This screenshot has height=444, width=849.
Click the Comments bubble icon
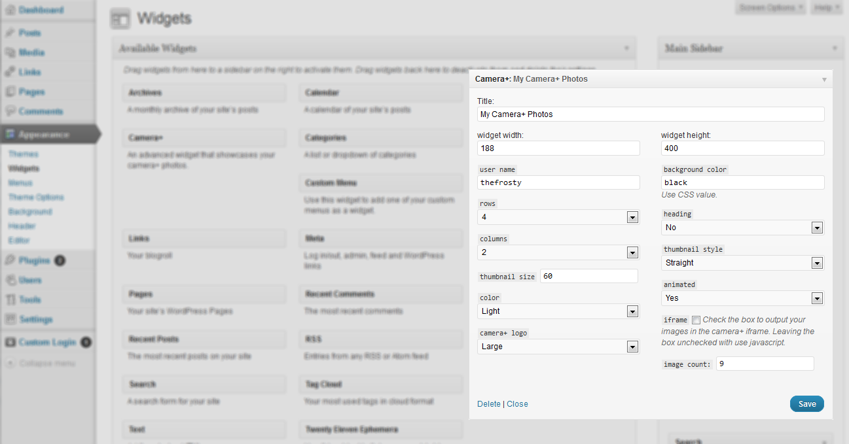(10, 111)
